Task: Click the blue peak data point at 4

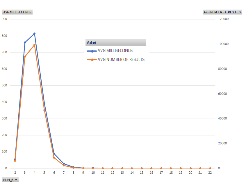Action: click(35, 34)
